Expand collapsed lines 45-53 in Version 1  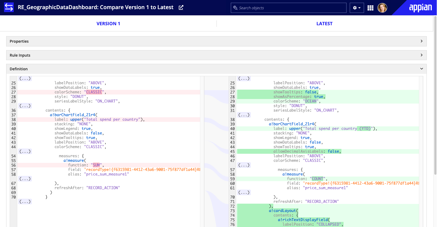[25, 151]
